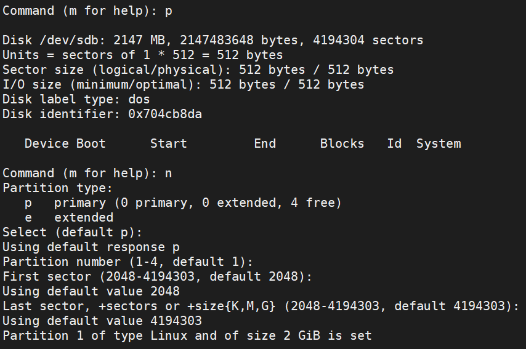Click the 'End' column header
526x349 pixels.
[x=265, y=143]
